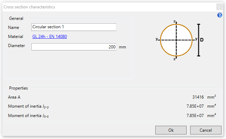
Task: Select the D dimension label in diagram
Action: [202, 40]
